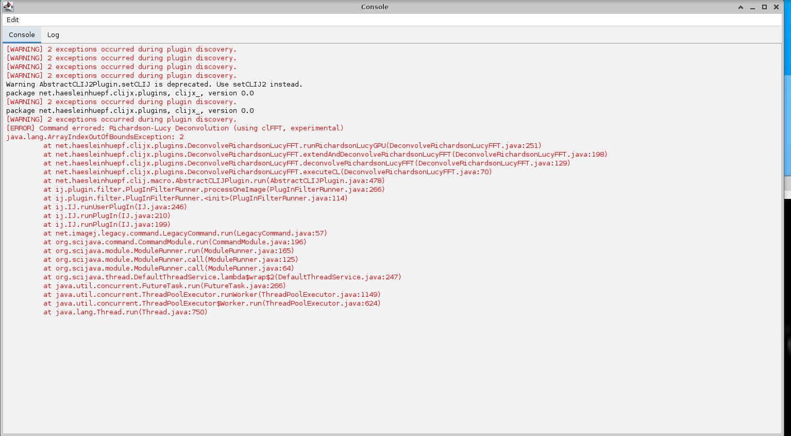Click the AbstractCLIJPlugin.run stack trace entry
This screenshot has width=791, height=436.
click(214, 180)
